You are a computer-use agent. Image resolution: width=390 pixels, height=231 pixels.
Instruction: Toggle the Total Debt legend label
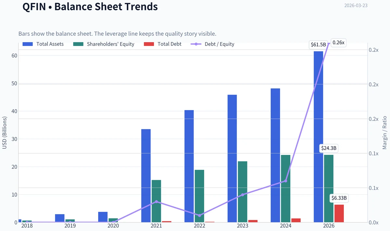[170, 44]
